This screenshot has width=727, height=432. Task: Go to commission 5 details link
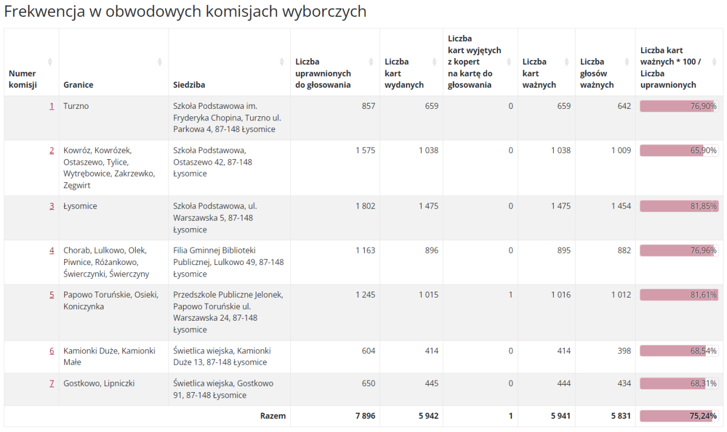(x=51, y=295)
